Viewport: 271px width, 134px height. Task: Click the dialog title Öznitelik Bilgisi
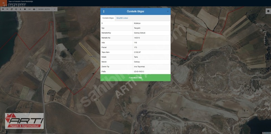tap(135, 12)
